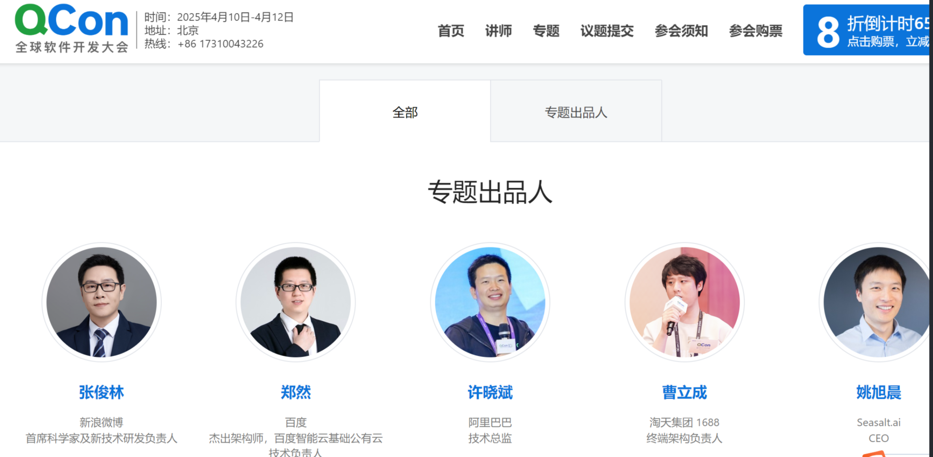933x457 pixels.
Task: Open the 讲师 navigation item
Action: [x=498, y=31]
